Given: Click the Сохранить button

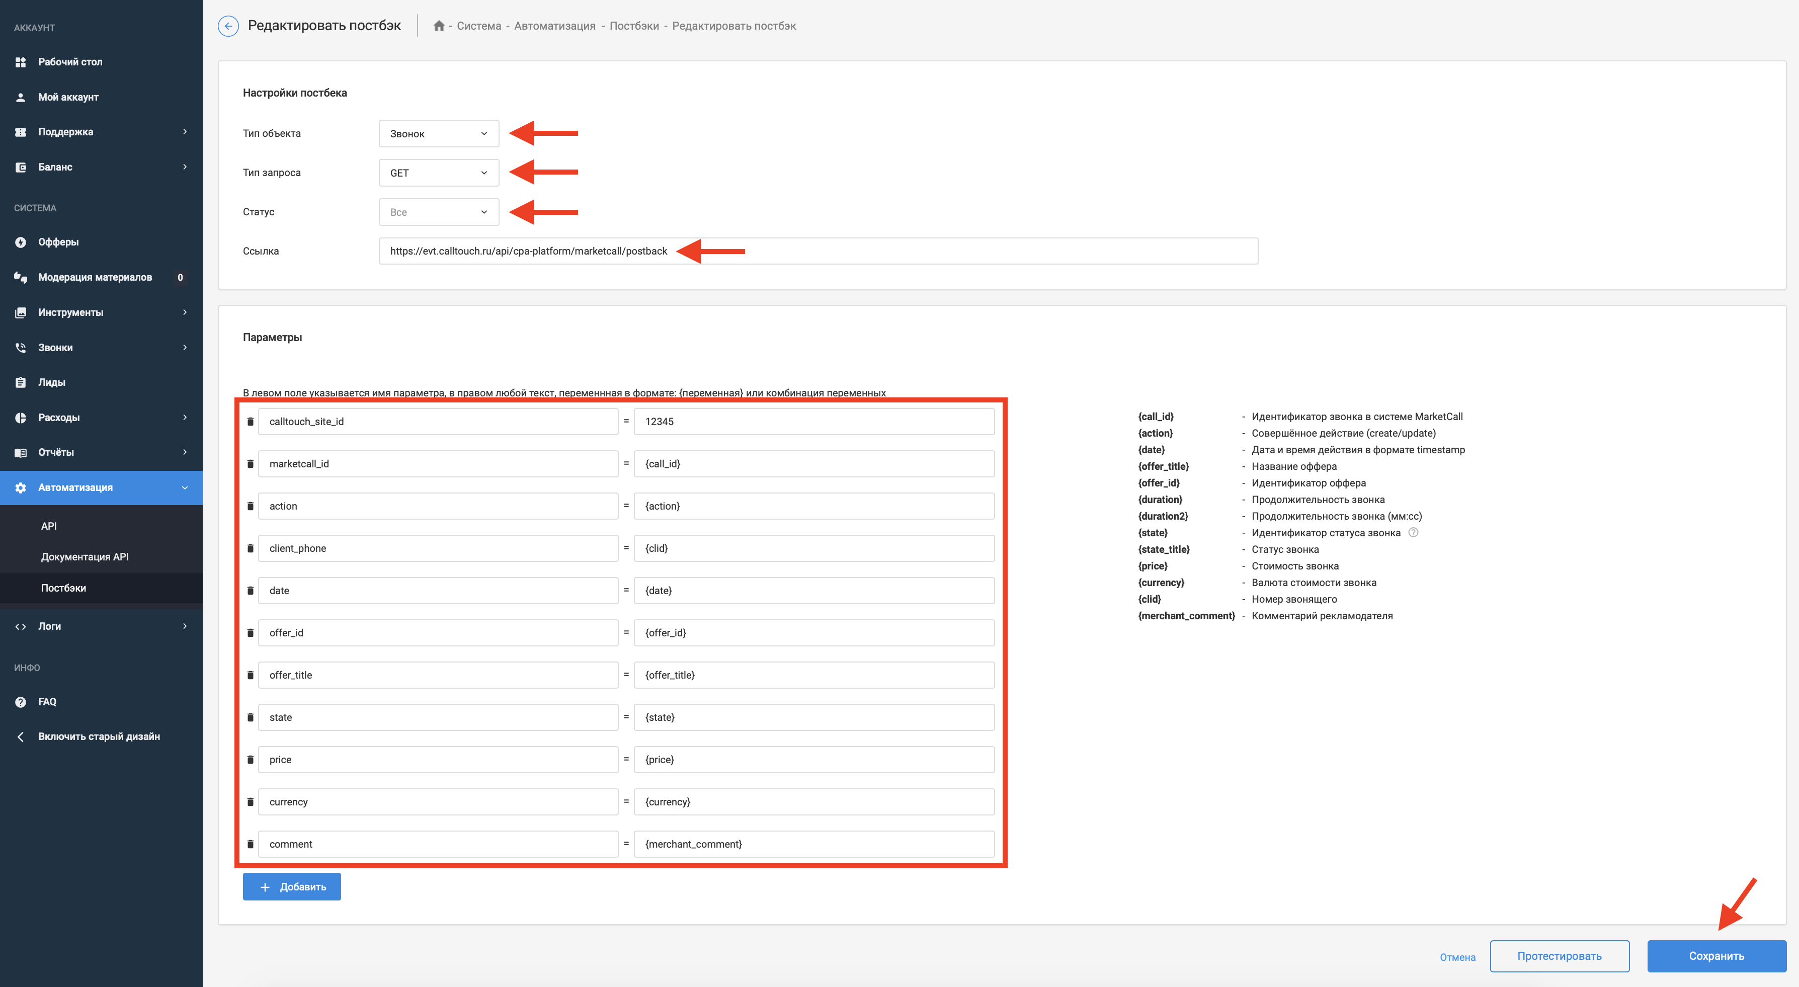Looking at the screenshot, I should [x=1716, y=956].
